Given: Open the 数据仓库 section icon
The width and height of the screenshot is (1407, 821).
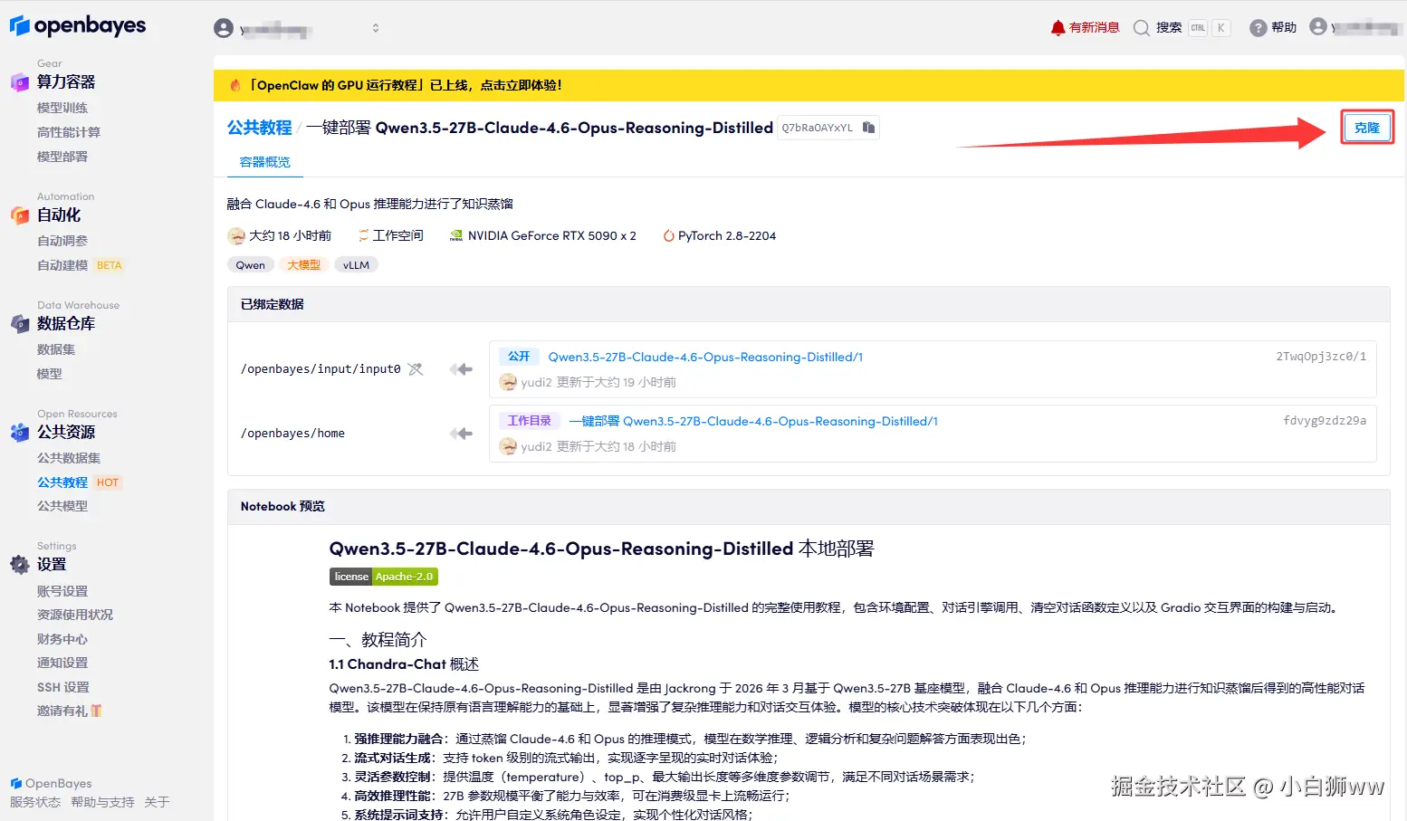Looking at the screenshot, I should [20, 324].
